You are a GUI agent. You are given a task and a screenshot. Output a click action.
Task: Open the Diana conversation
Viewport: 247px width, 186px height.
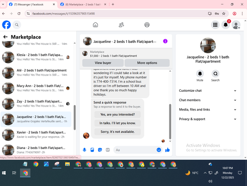point(36,149)
